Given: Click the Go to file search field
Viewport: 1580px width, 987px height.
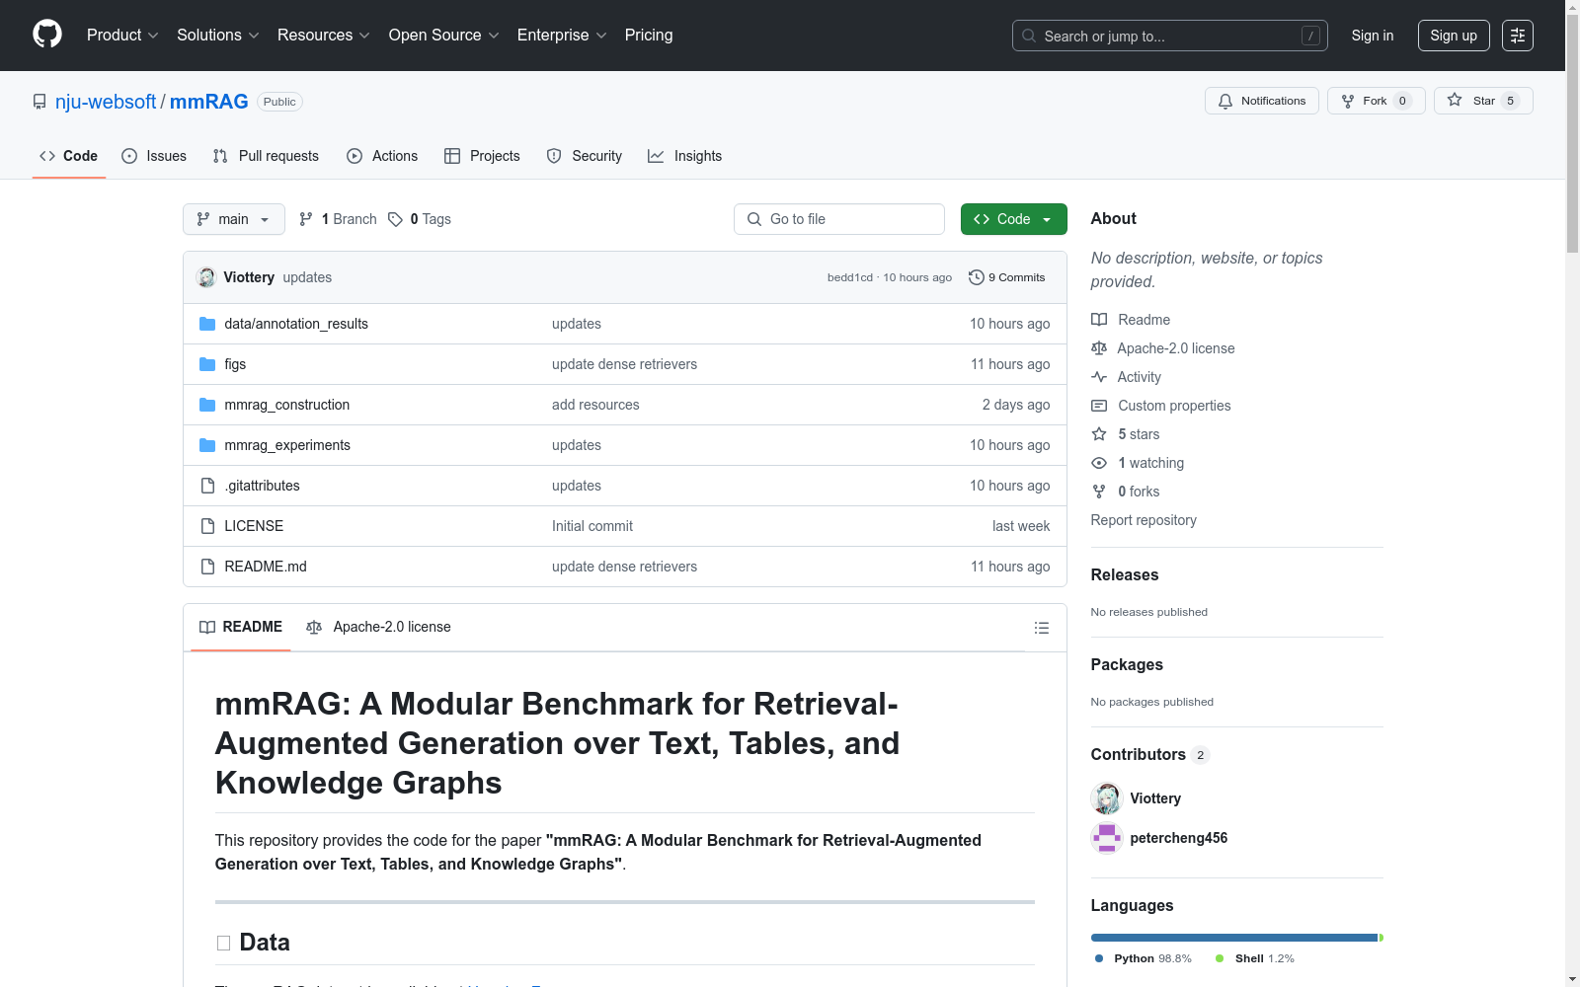Looking at the screenshot, I should pos(839,219).
